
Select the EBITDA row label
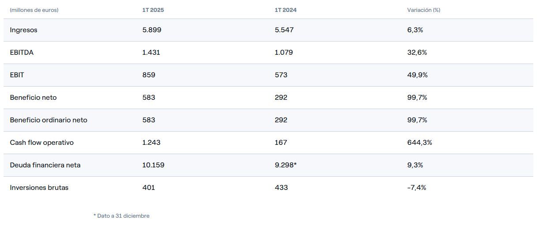[22, 53]
